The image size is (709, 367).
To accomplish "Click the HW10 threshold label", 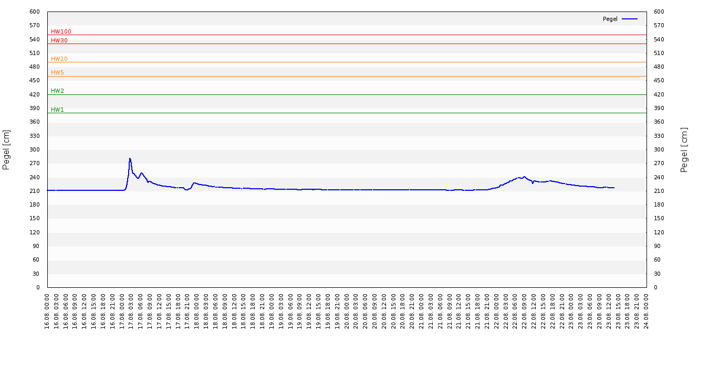I will coord(59,59).
